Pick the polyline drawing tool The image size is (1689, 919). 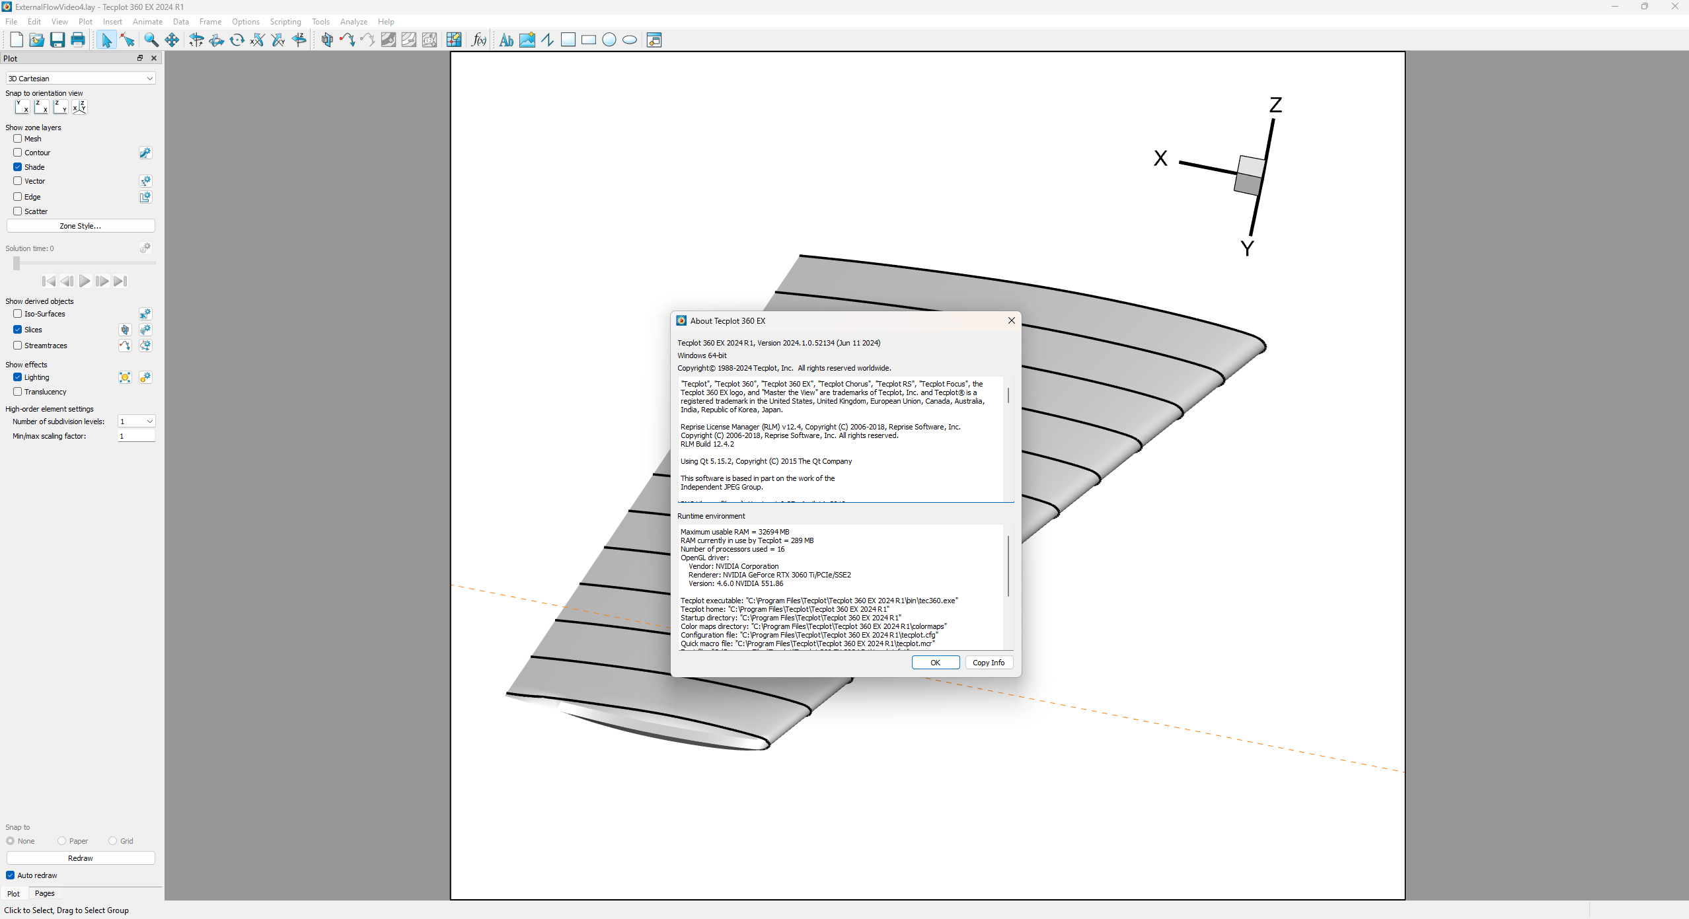coord(547,40)
